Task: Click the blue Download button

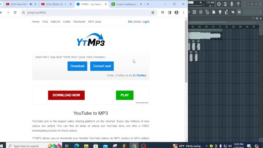Action: [x=77, y=66]
